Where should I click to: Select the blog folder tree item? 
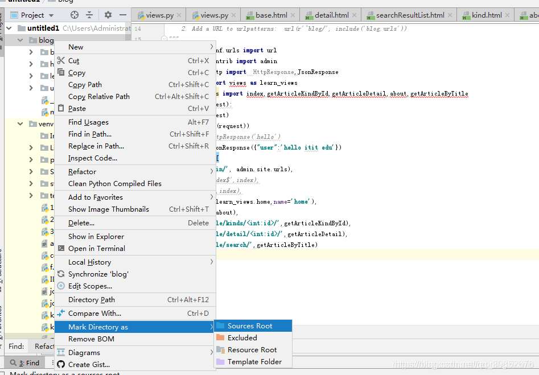tap(46, 40)
